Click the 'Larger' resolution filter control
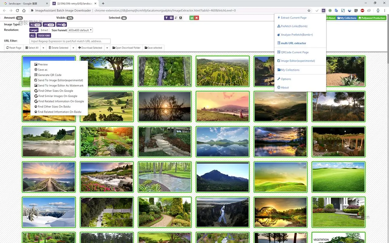389x243 pixels. coord(34,30)
